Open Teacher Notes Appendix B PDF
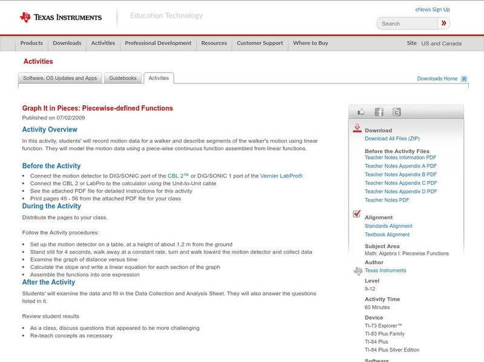The image size is (484, 362). pyautogui.click(x=401, y=174)
